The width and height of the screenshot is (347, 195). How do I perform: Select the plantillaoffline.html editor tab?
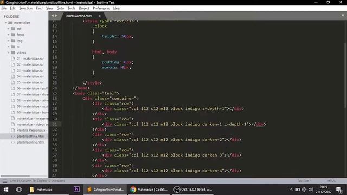pos(79,16)
